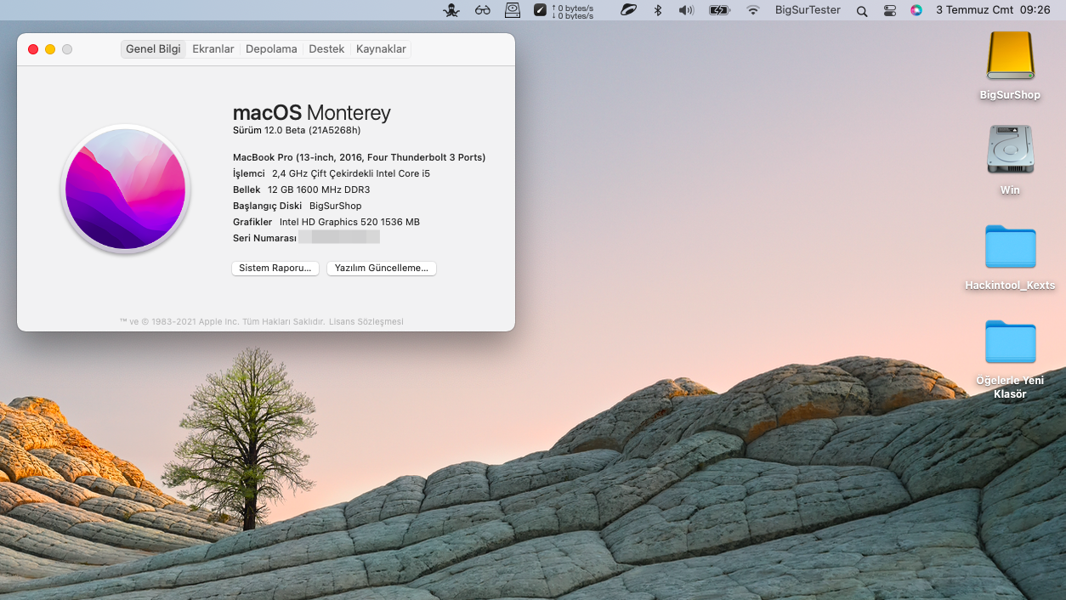The width and height of the screenshot is (1066, 600).
Task: Click the Bluetooth icon in menu bar
Action: pos(657,10)
